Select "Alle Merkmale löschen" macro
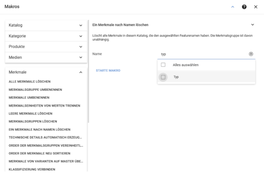Image resolution: width=264 pixels, height=175 pixels. (30, 81)
